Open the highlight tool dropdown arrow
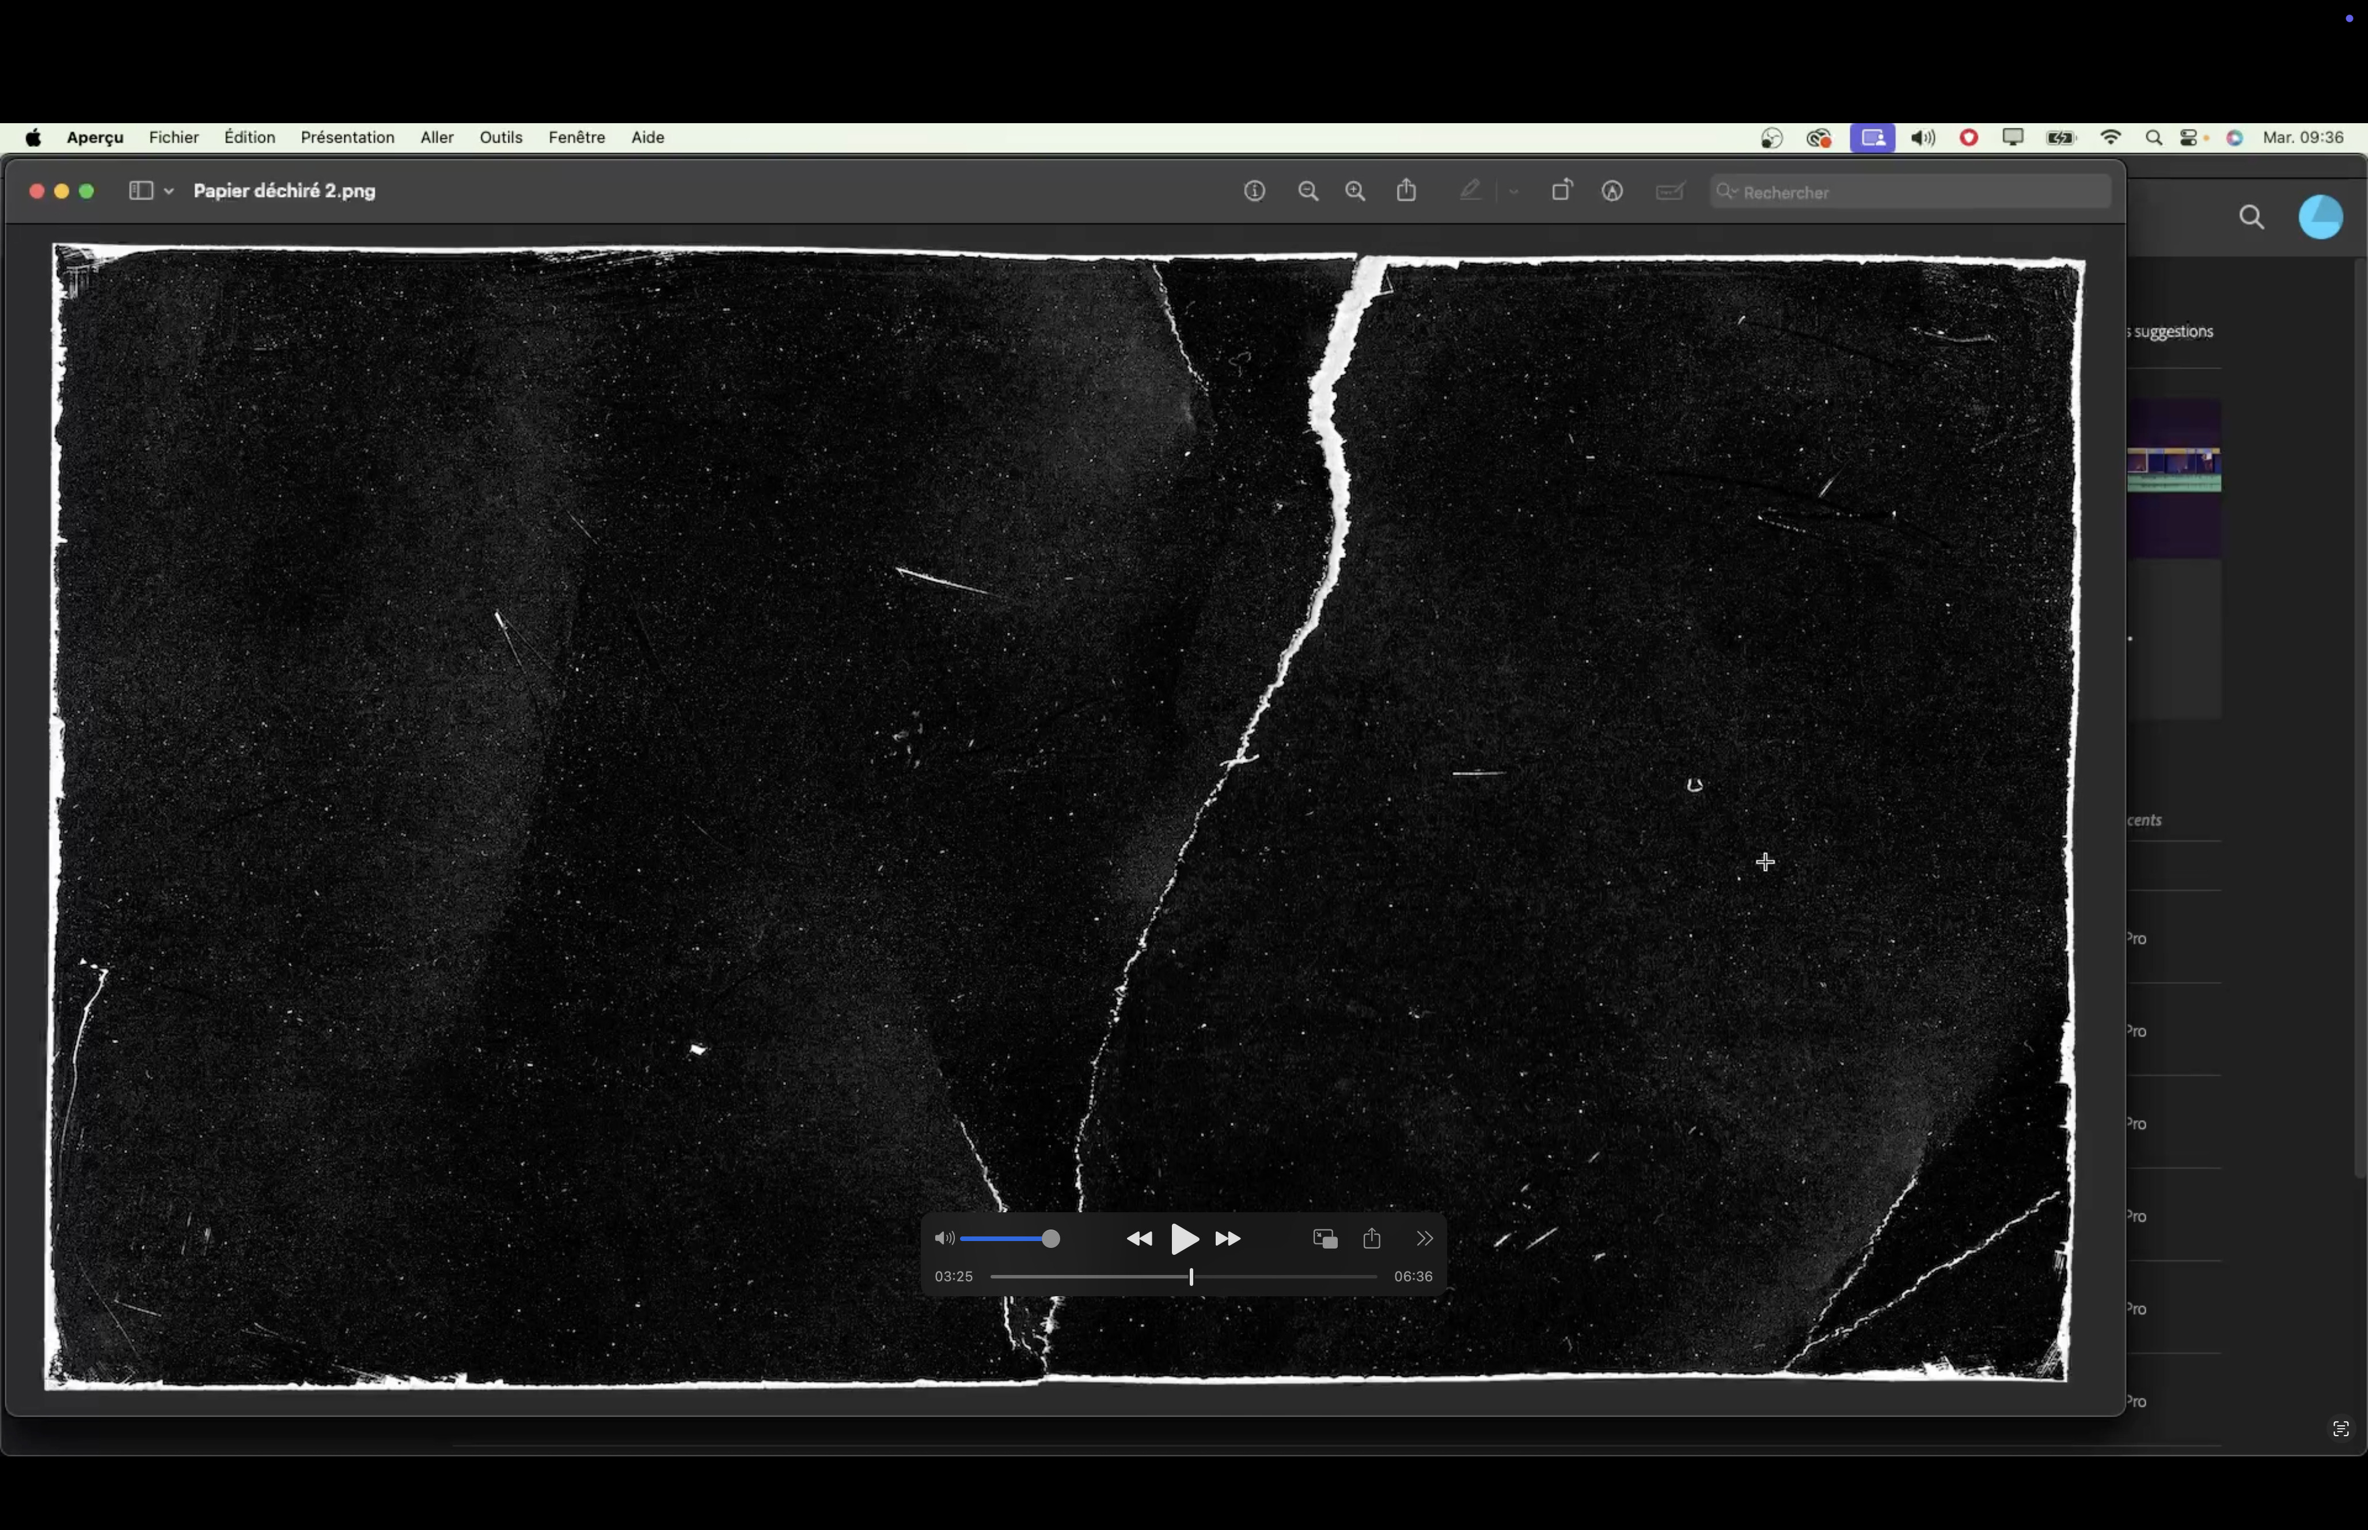Viewport: 2368px width, 1530px height. tap(1513, 192)
